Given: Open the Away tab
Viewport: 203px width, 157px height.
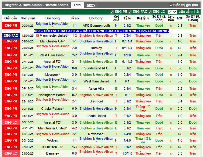Looking at the screenshot, I should coord(91,5).
